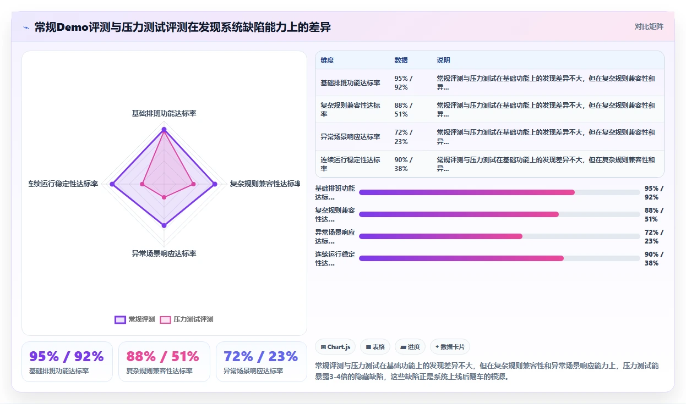This screenshot has height=404, width=686.
Task: Click the summary paragraph mentioning 3-4倍的隐藏缺陷
Action: point(489,371)
